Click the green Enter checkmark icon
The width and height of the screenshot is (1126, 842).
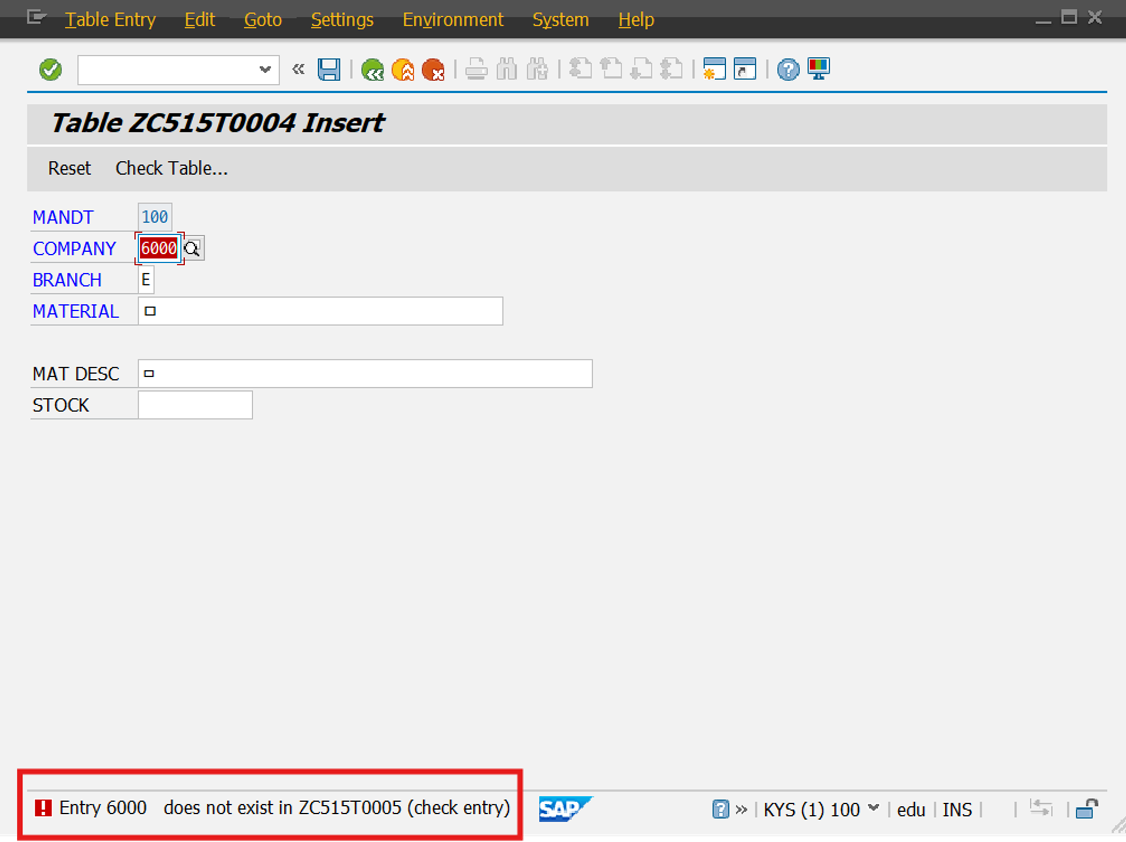50,70
